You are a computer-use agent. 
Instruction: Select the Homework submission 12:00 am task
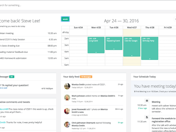[28, 58]
